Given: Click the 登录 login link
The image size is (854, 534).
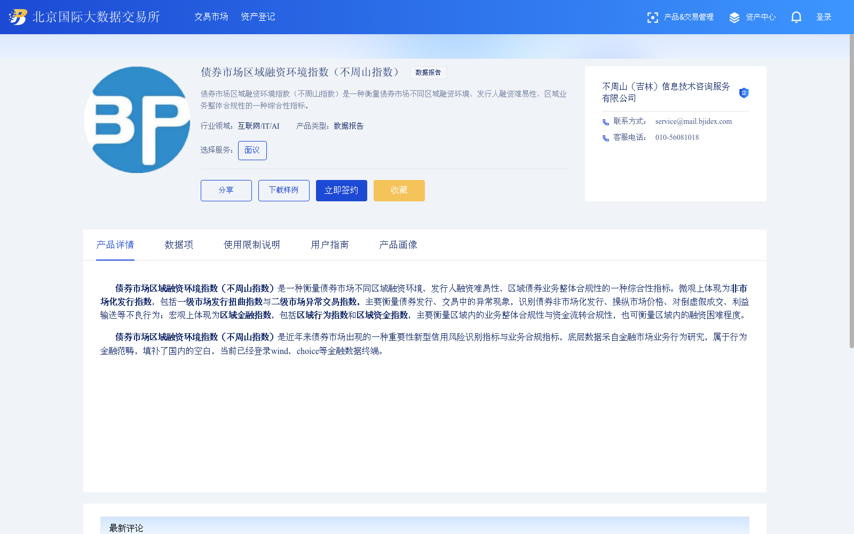Looking at the screenshot, I should 824,17.
